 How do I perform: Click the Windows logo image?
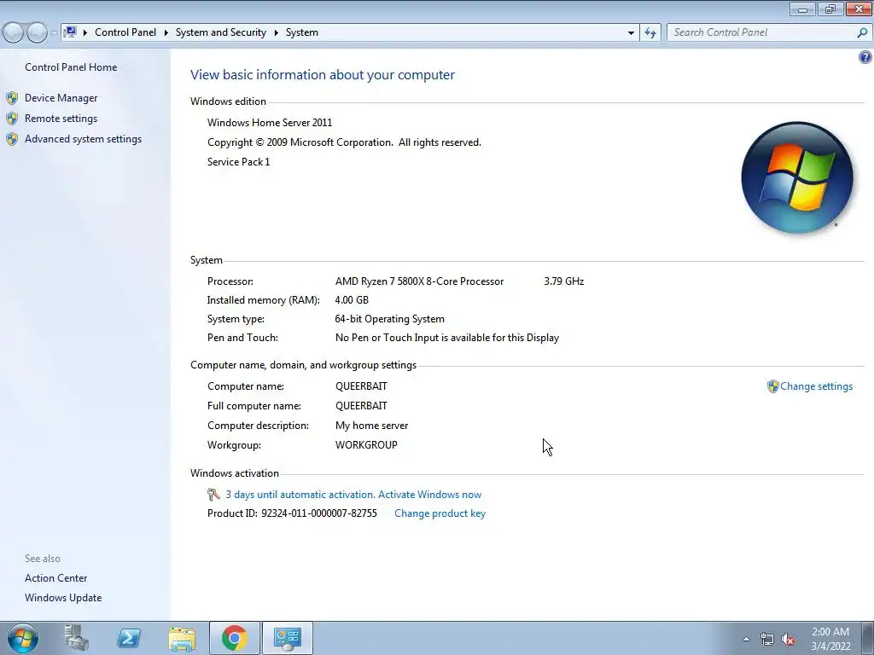[x=797, y=177]
